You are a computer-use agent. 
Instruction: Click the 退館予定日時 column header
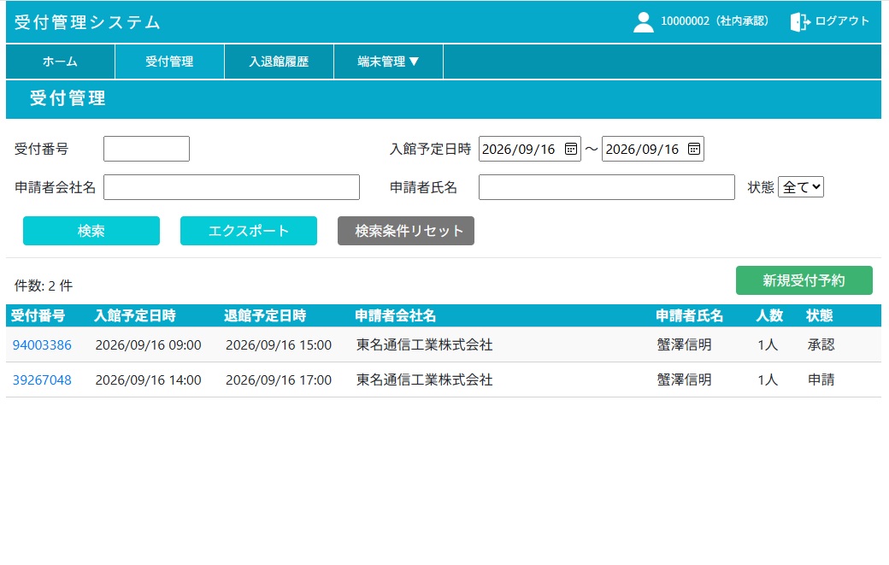[265, 315]
